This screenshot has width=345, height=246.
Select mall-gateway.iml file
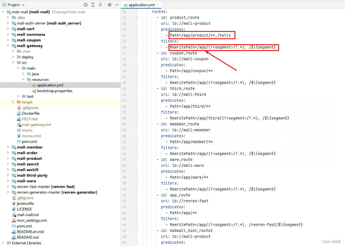tap(36, 125)
